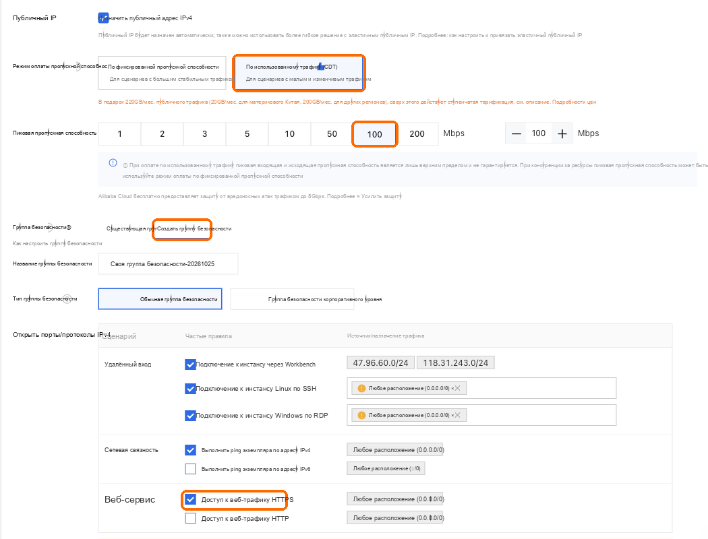Open Как настроить группу безопасности link

57,244
